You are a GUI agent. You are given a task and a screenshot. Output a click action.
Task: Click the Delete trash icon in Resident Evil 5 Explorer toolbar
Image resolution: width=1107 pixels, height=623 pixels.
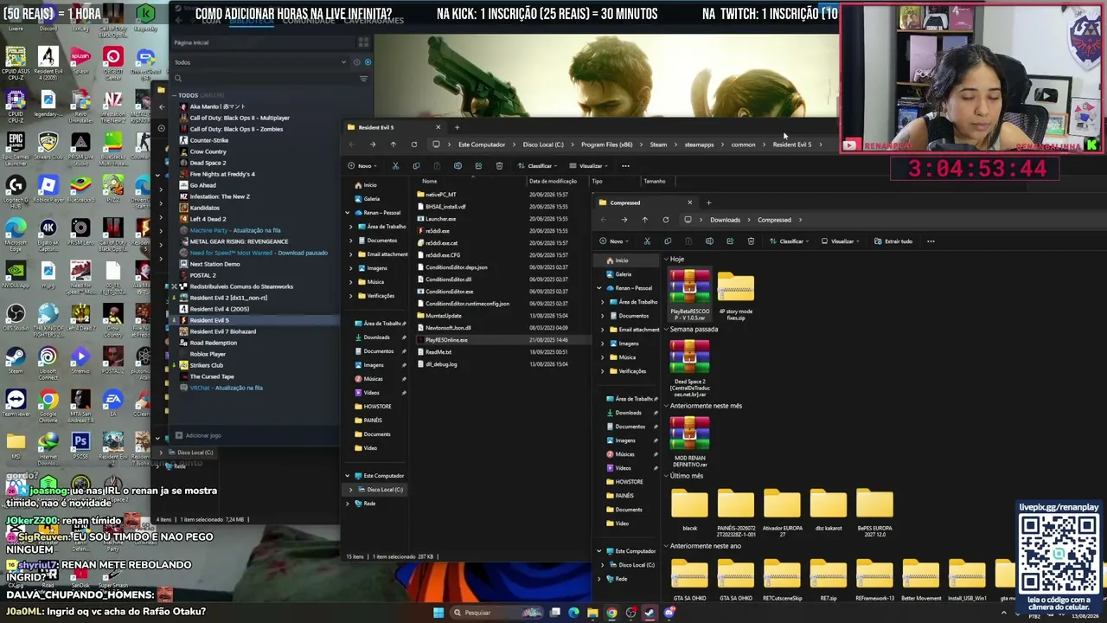(499, 166)
